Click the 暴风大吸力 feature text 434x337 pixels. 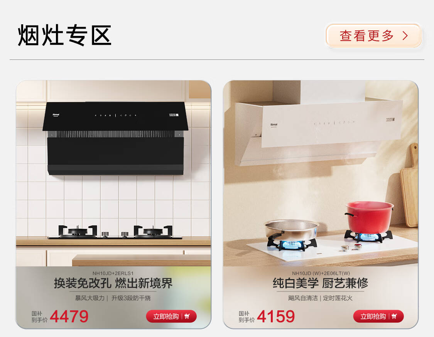coord(90,298)
